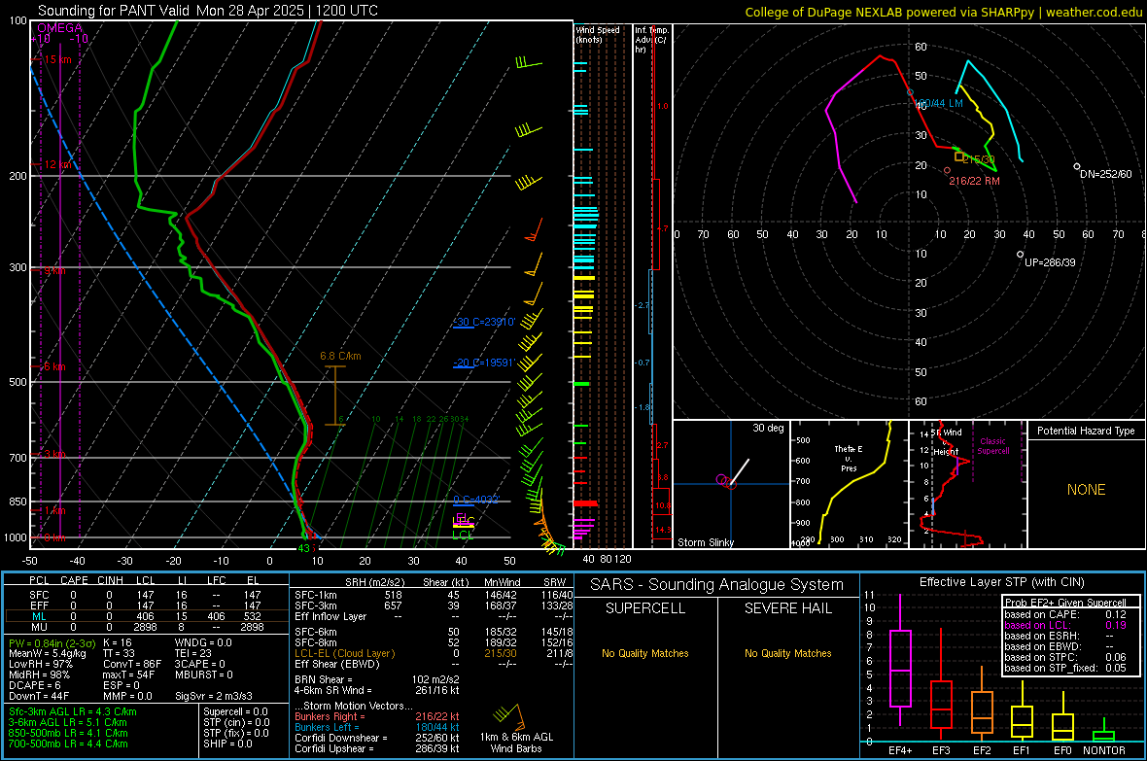Click the Prob EF2+ Given Supercell header
Screen dimensions: 1147x761
(x=1065, y=603)
